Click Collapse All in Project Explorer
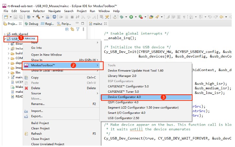235x147 pixels. [67, 29]
